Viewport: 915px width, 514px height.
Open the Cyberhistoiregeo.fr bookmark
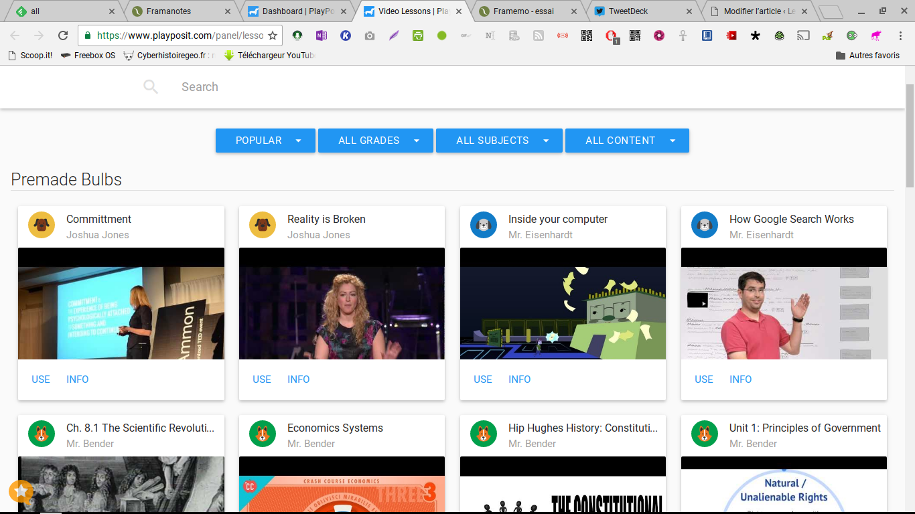(169, 56)
